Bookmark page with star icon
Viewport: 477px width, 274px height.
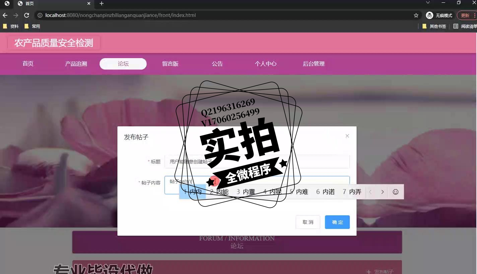click(x=416, y=15)
